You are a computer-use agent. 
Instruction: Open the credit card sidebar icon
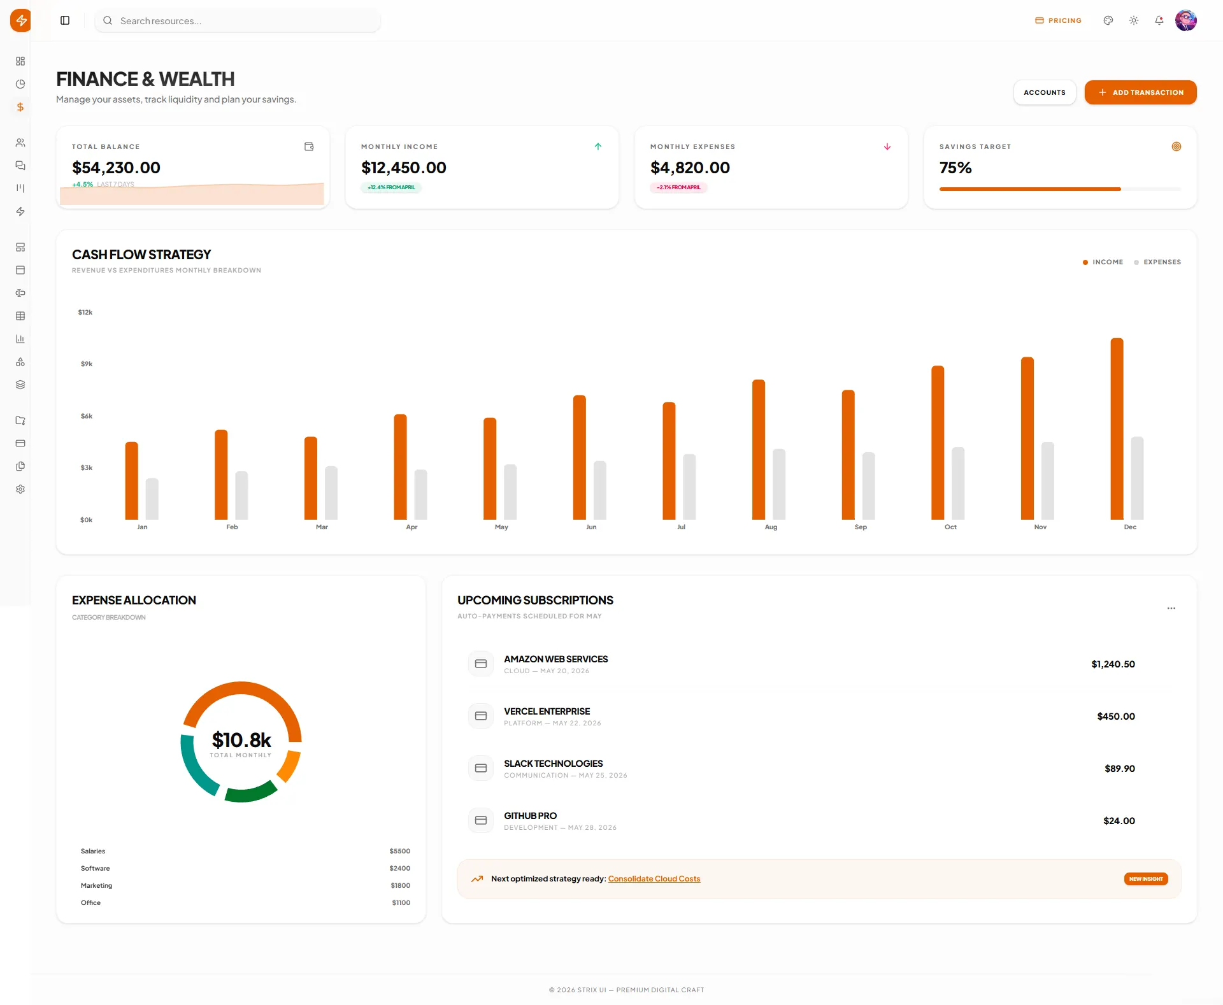[x=20, y=443]
